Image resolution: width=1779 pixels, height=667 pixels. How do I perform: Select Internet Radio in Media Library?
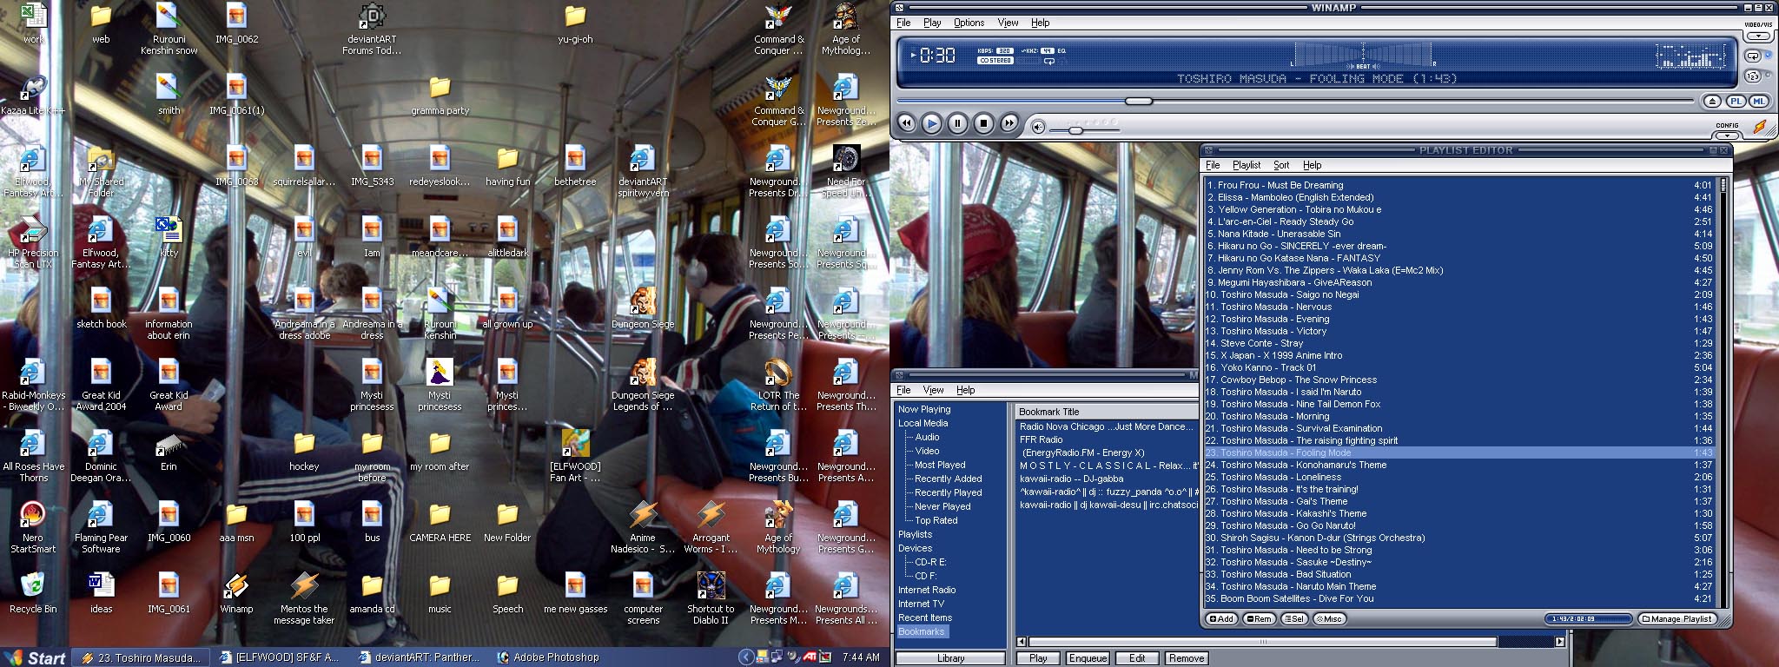pos(927,590)
